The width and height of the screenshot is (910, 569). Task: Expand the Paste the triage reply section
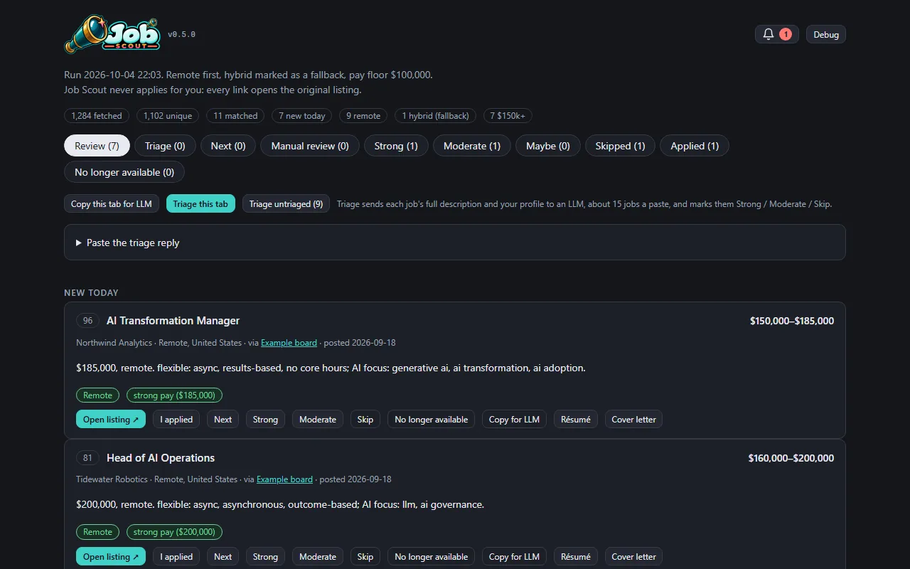click(455, 243)
